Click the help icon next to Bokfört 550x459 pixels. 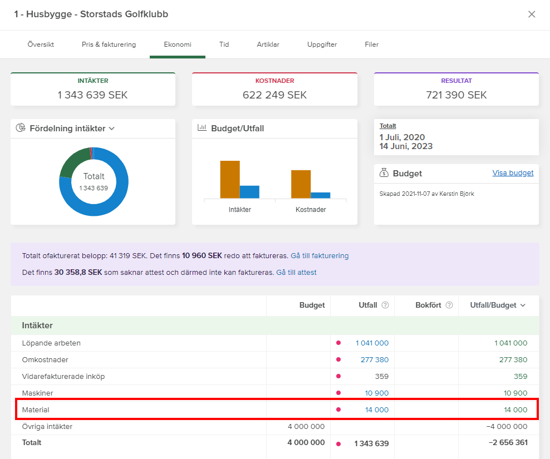pyautogui.click(x=449, y=305)
